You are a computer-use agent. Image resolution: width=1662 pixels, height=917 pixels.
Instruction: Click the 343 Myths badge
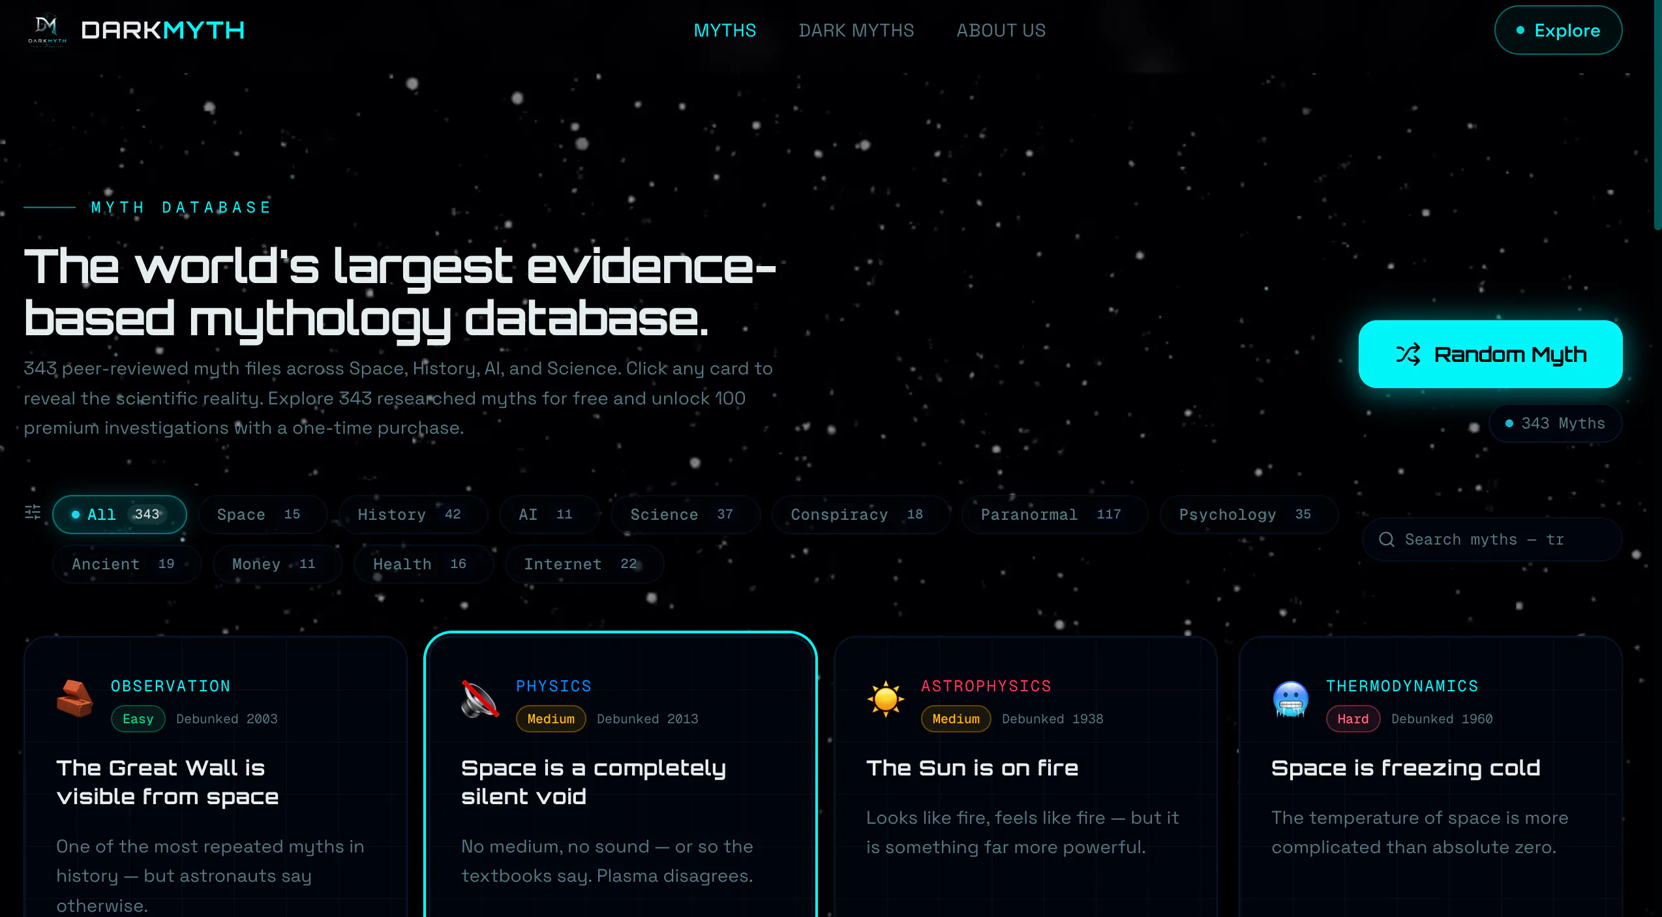tap(1556, 423)
